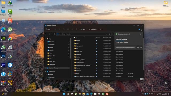Switch to large icons view toggle

pyautogui.click(x=143, y=79)
